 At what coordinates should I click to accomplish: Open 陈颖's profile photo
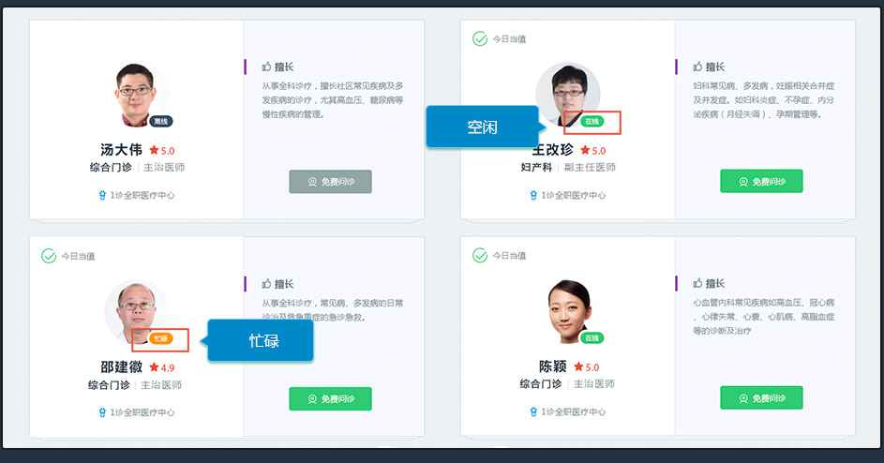coord(568,311)
